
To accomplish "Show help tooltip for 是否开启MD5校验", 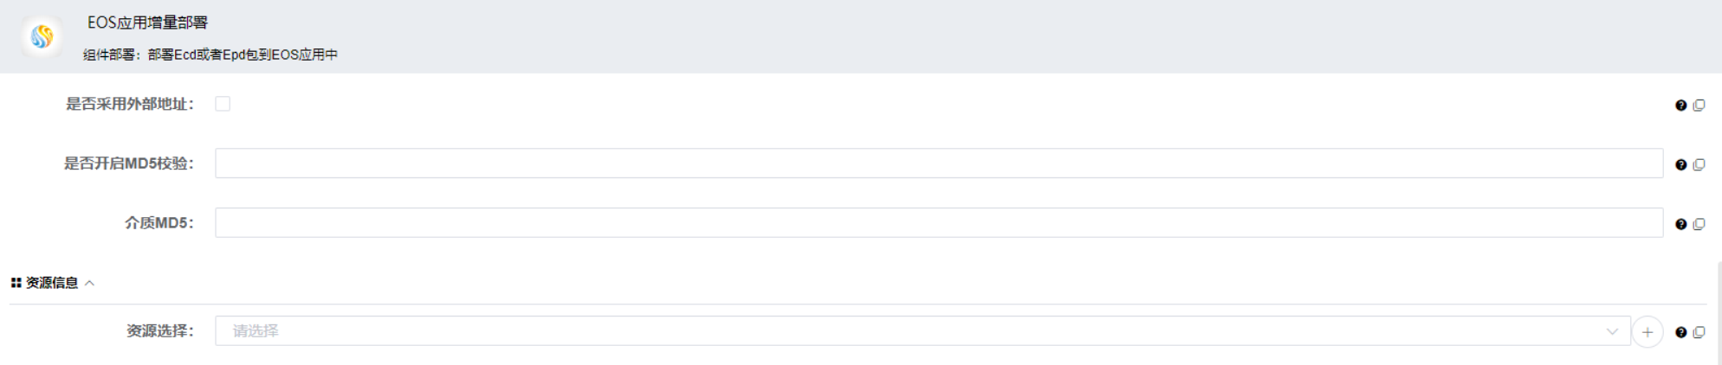I will click(x=1680, y=165).
